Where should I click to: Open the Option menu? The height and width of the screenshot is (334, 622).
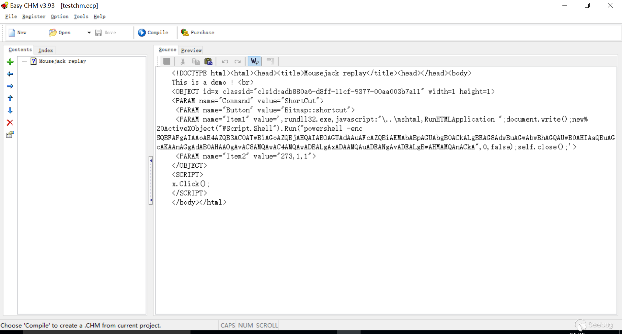coord(60,17)
